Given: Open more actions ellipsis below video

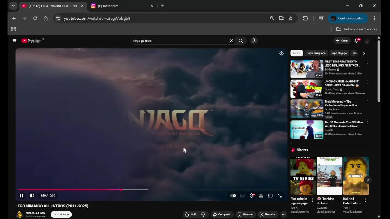Looking at the screenshot, I should pos(284,214).
